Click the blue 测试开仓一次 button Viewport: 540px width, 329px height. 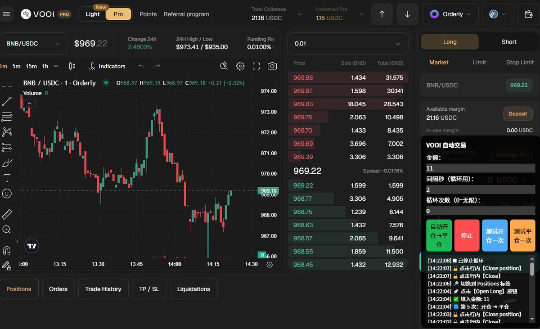[x=495, y=235]
